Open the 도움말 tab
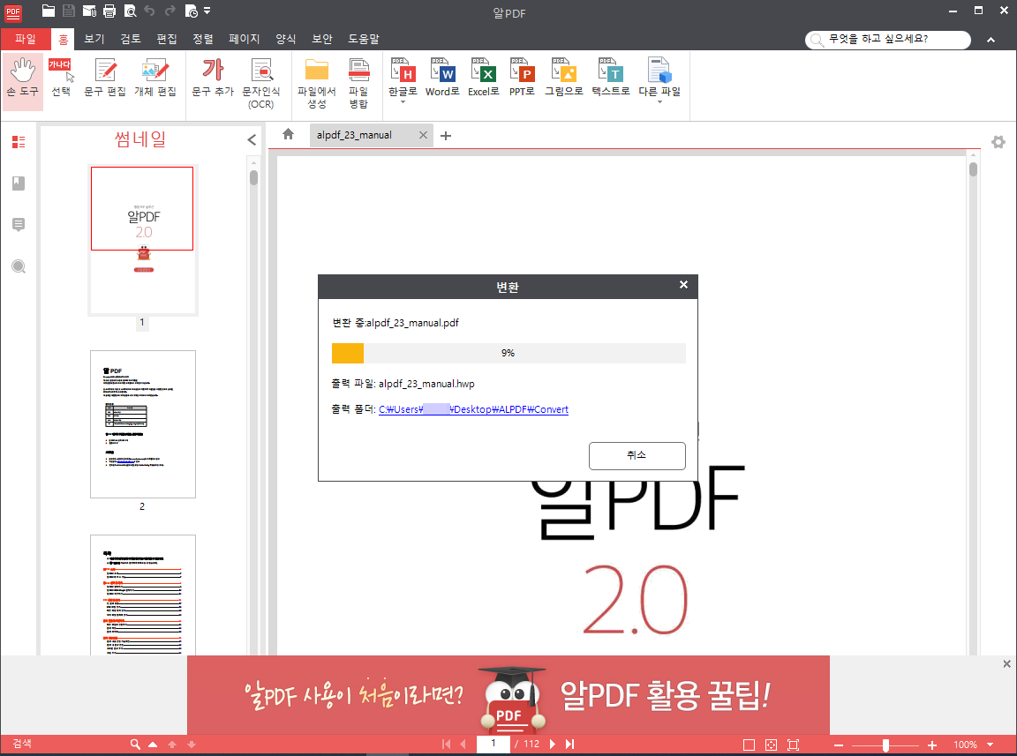Viewport: 1017px width, 756px height. (x=364, y=39)
